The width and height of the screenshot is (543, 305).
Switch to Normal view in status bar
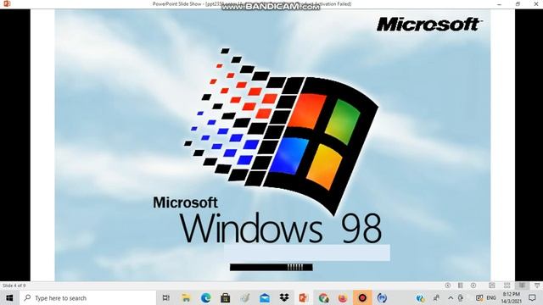click(492, 286)
